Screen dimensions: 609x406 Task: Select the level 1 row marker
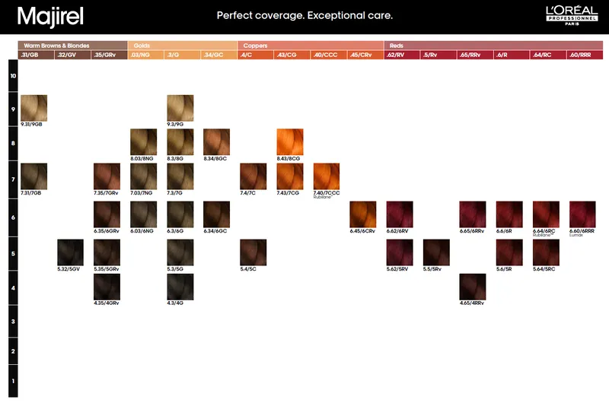pos(13,381)
